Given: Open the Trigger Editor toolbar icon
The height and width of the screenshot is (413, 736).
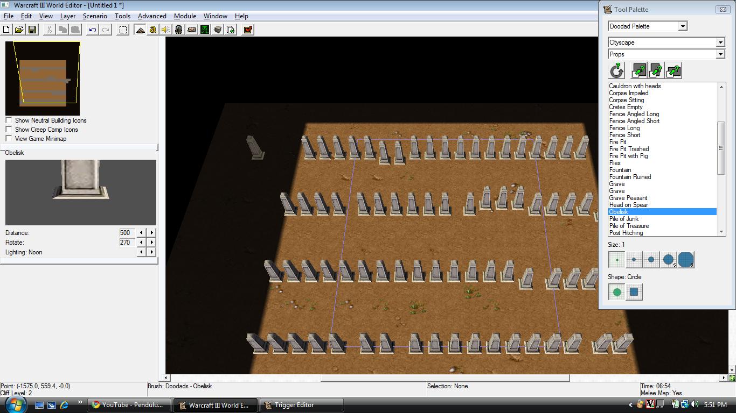Looking at the screenshot, I should coord(153,30).
